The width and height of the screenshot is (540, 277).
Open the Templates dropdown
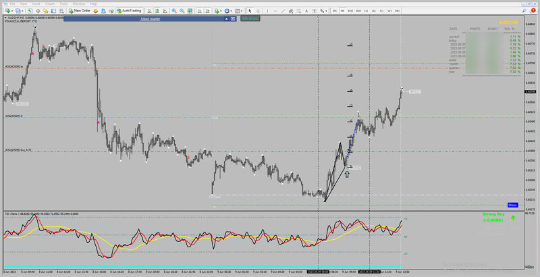[238, 11]
